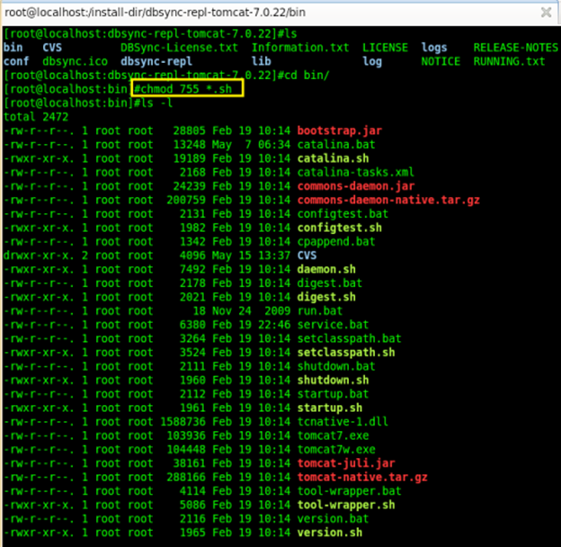Click the RELEASE-NOTES entry in ls output
Viewport: 561px width, 547px height.
[515, 48]
